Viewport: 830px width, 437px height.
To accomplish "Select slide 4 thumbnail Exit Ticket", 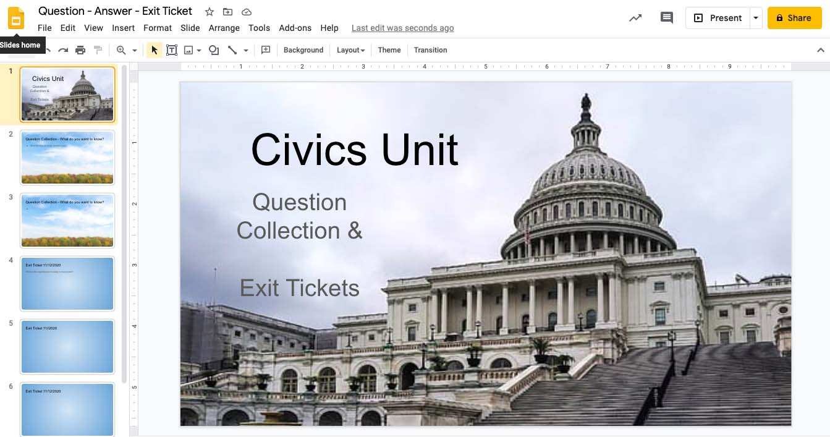I will click(67, 284).
